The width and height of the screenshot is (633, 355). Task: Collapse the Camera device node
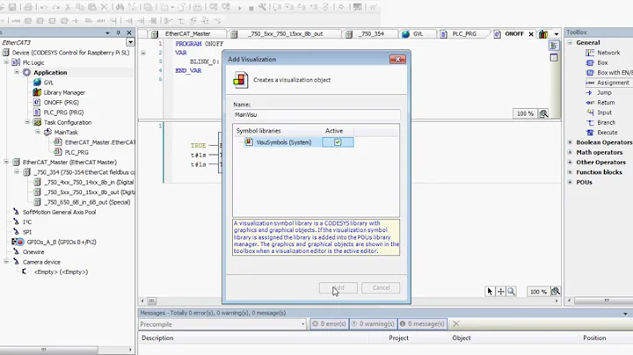pos(6,261)
